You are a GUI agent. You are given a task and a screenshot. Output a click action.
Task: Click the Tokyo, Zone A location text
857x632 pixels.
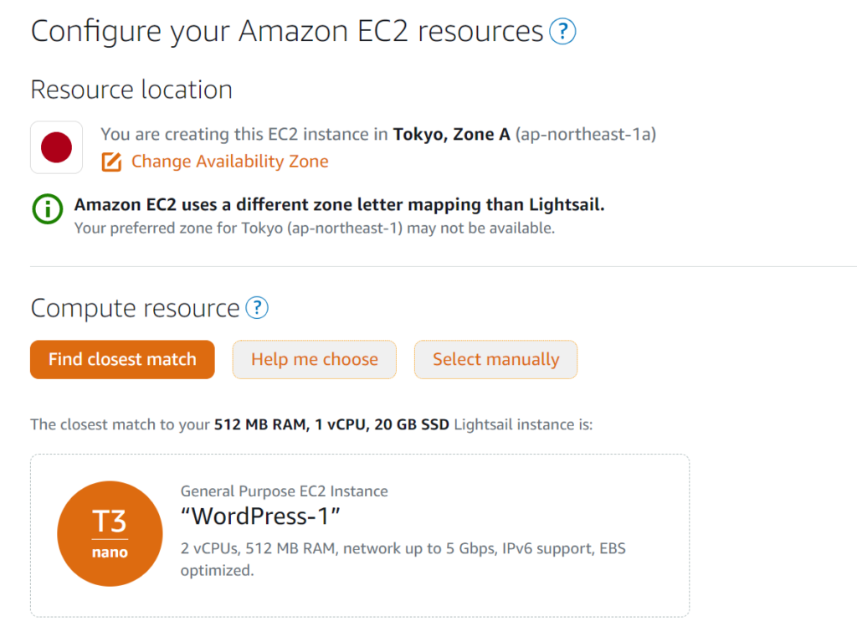pos(451,134)
